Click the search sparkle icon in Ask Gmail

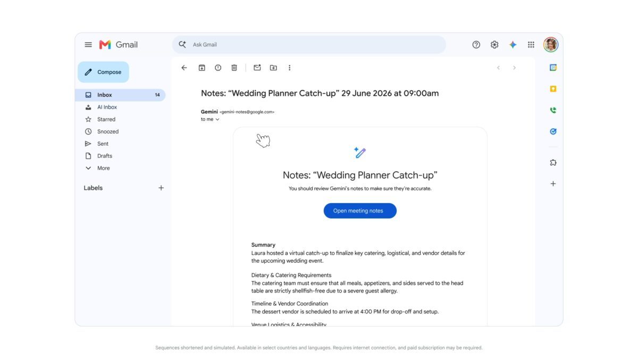tap(182, 45)
